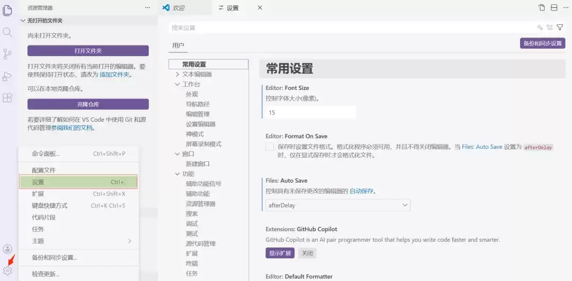Open the 自动保存 link
The height and width of the screenshot is (281, 572).
(x=362, y=191)
